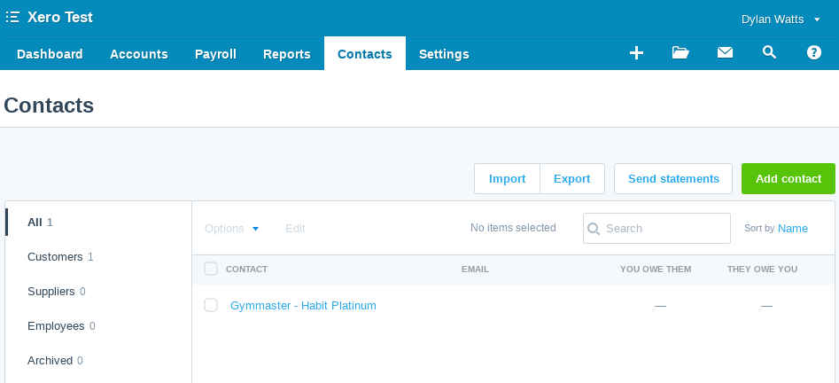839x383 pixels.
Task: Click the Send statements button
Action: coord(673,179)
